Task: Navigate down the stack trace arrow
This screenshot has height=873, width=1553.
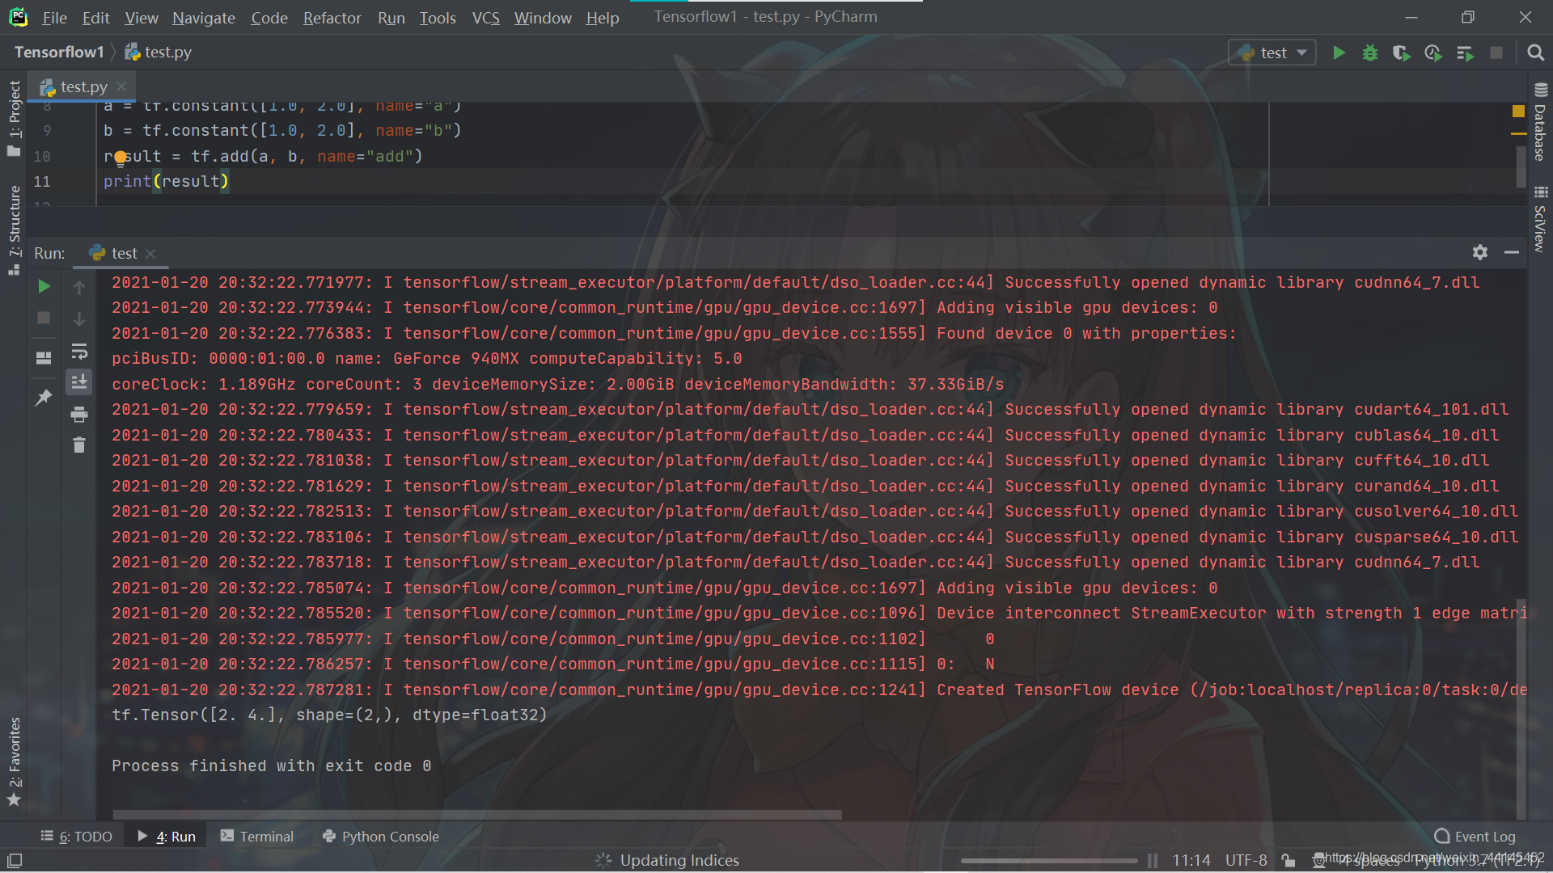Action: [x=79, y=319]
